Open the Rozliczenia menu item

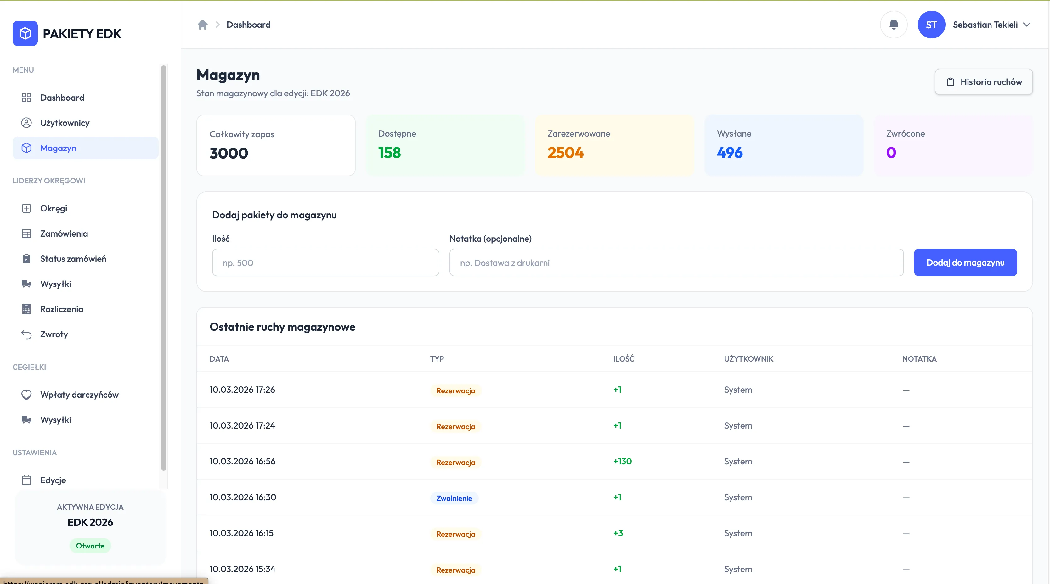85,309
